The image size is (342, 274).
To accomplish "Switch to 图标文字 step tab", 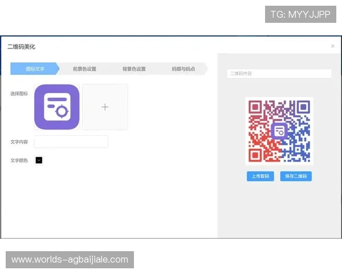I will coord(35,69).
